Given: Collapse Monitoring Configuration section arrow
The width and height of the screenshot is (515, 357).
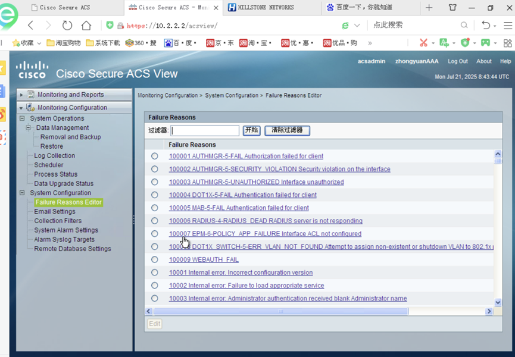Looking at the screenshot, I should coord(21,108).
